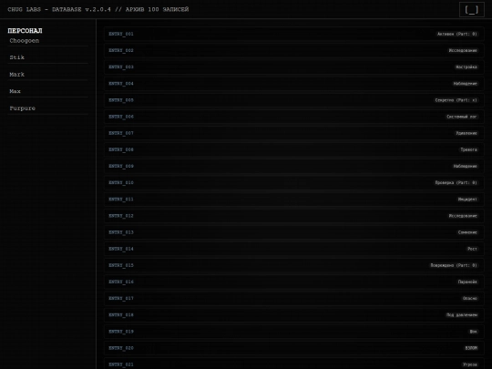Click the bracket icon button in header

point(472,9)
